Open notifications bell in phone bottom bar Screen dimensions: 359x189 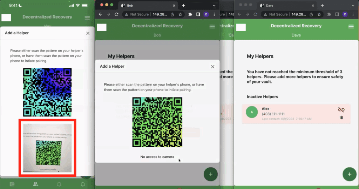(x=59, y=184)
